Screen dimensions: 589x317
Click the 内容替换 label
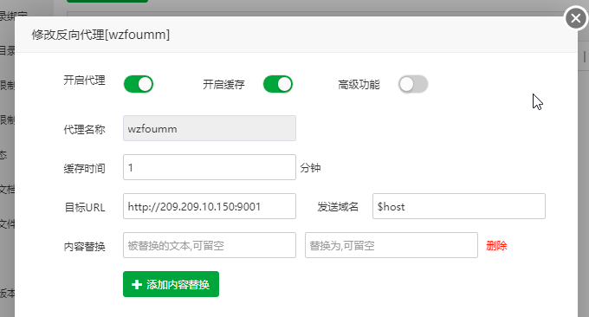click(85, 246)
